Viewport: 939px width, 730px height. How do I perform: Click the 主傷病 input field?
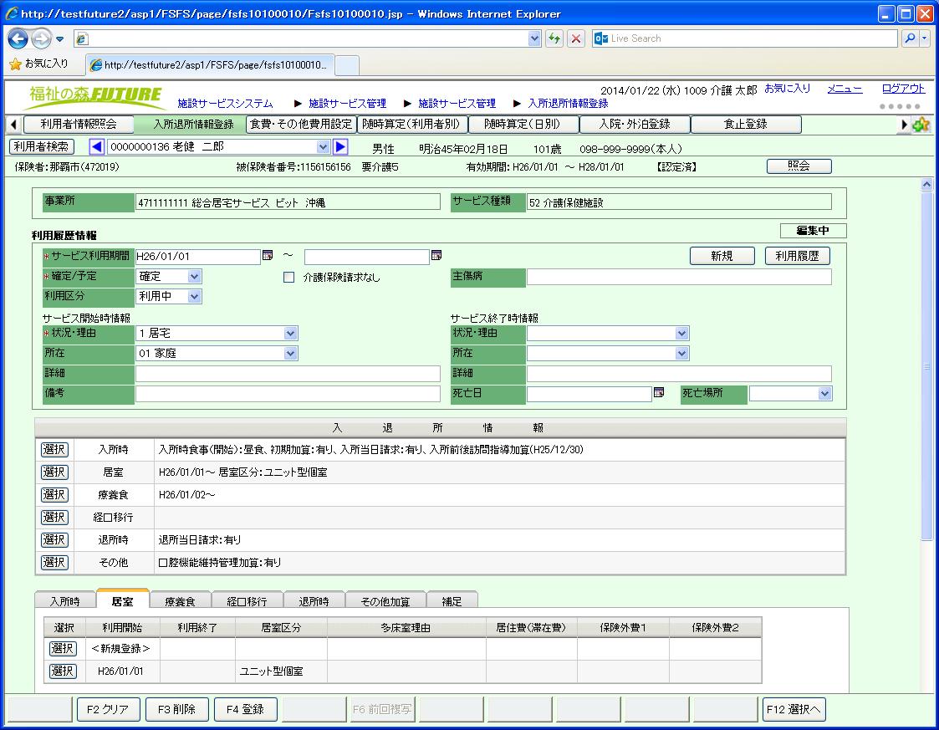pyautogui.click(x=679, y=277)
